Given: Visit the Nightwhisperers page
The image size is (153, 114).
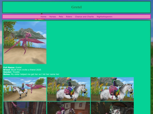Looking at the screenshot, I should pyautogui.click(x=105, y=17).
